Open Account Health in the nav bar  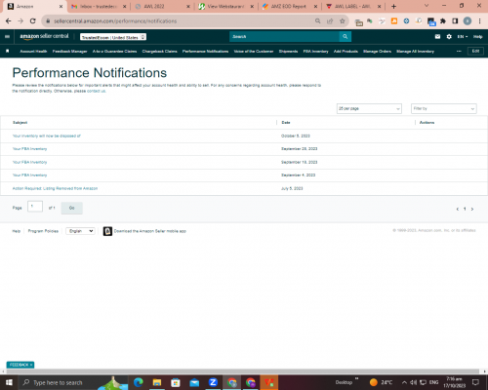[x=33, y=52]
